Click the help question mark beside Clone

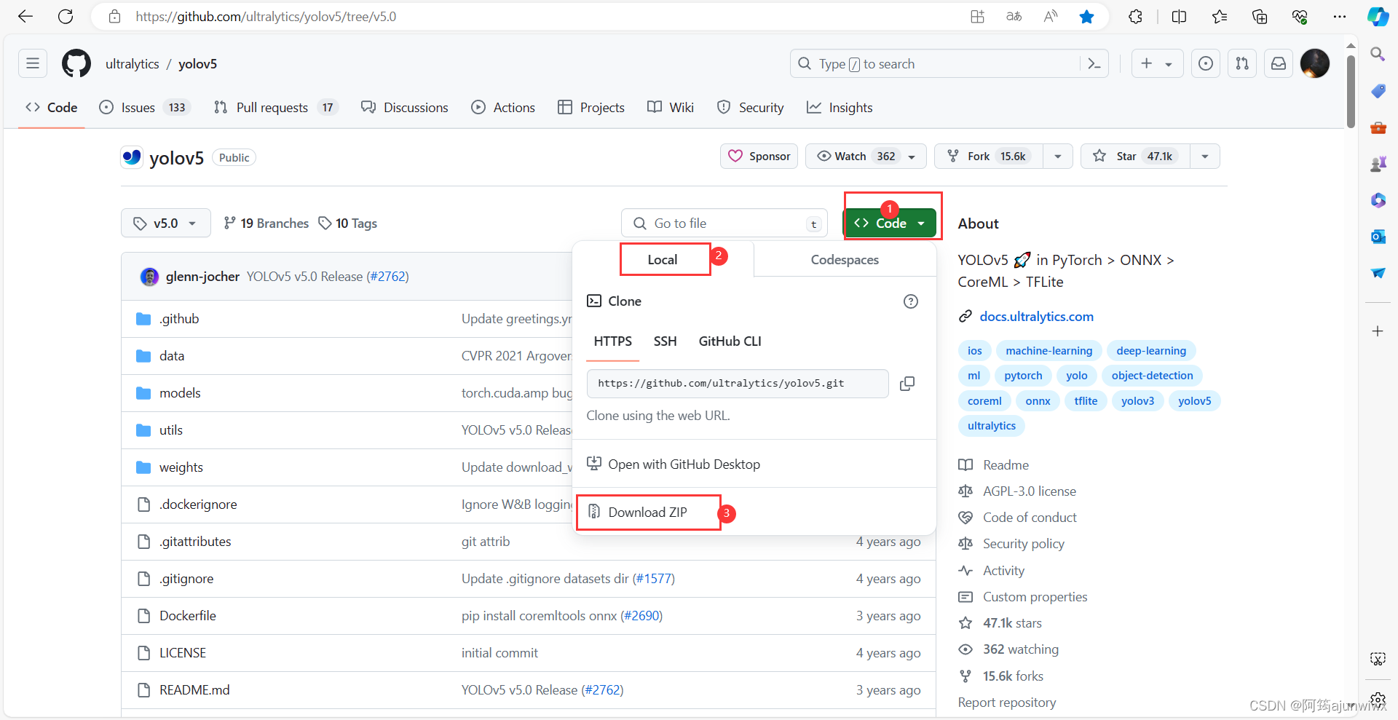[x=910, y=301]
